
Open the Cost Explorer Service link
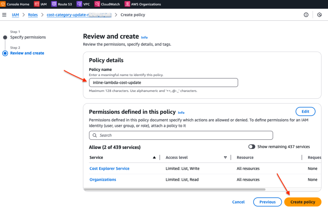(109, 168)
